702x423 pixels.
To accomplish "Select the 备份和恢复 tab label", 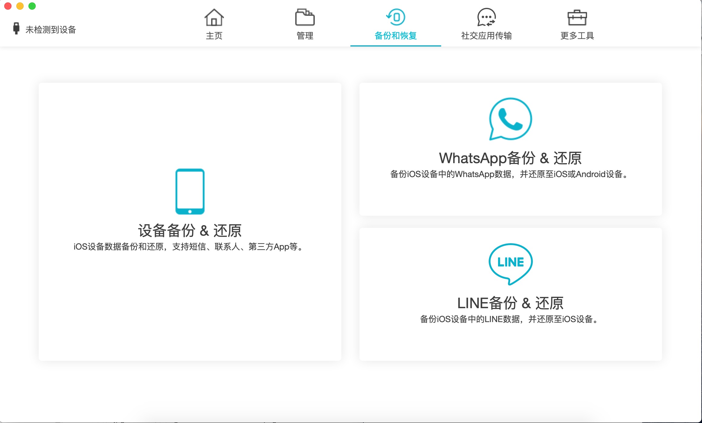I will 395,36.
